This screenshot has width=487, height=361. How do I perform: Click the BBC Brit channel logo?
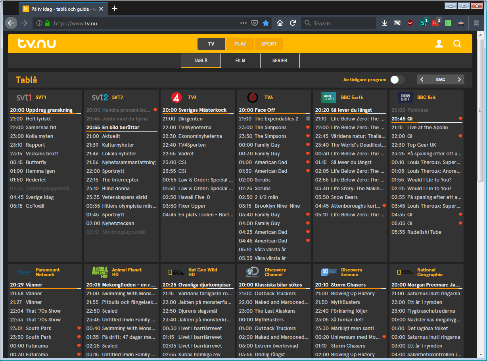pos(405,97)
